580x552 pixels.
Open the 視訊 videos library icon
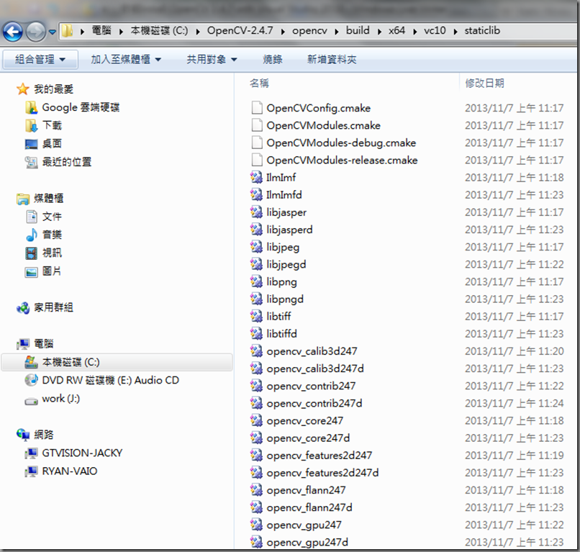click(x=32, y=253)
